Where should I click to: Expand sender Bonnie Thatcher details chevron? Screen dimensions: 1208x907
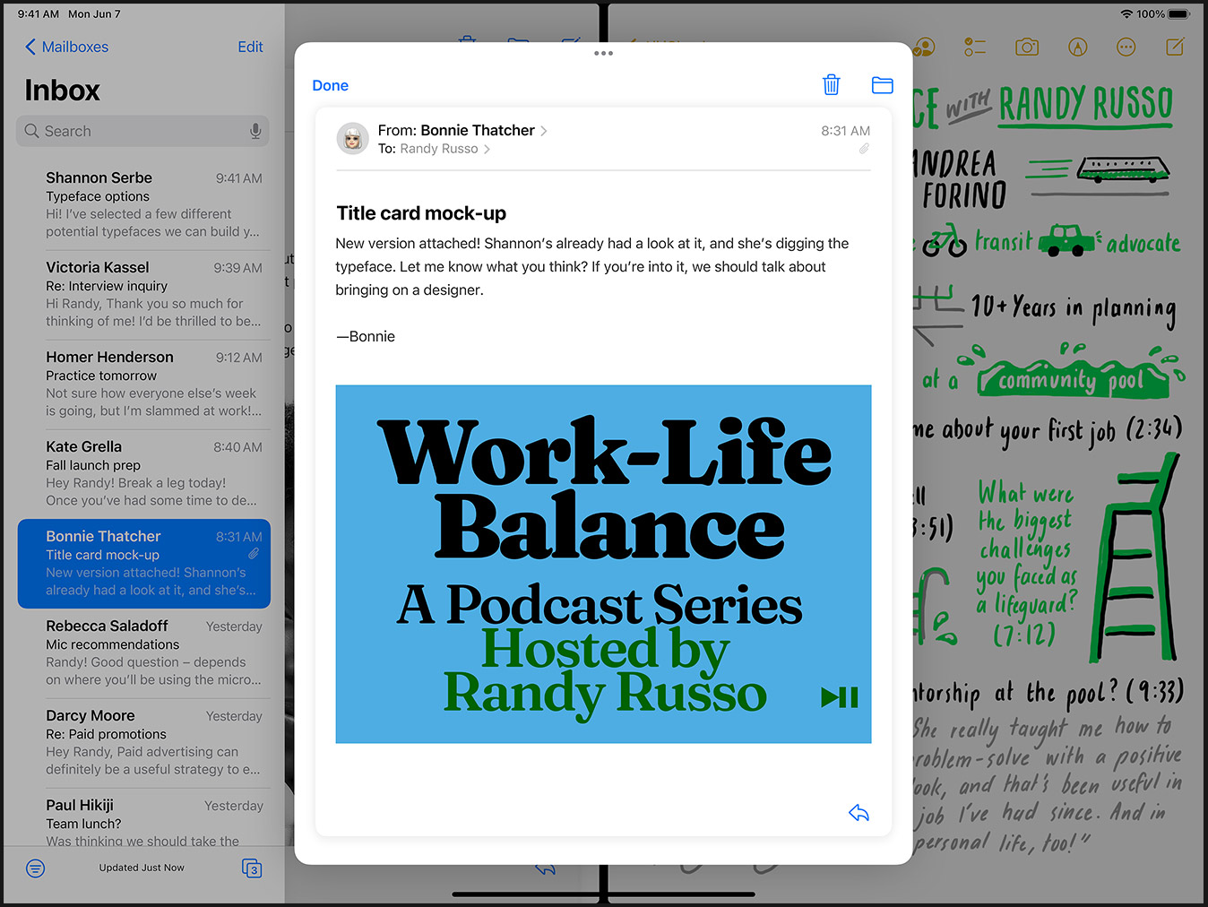click(x=544, y=131)
